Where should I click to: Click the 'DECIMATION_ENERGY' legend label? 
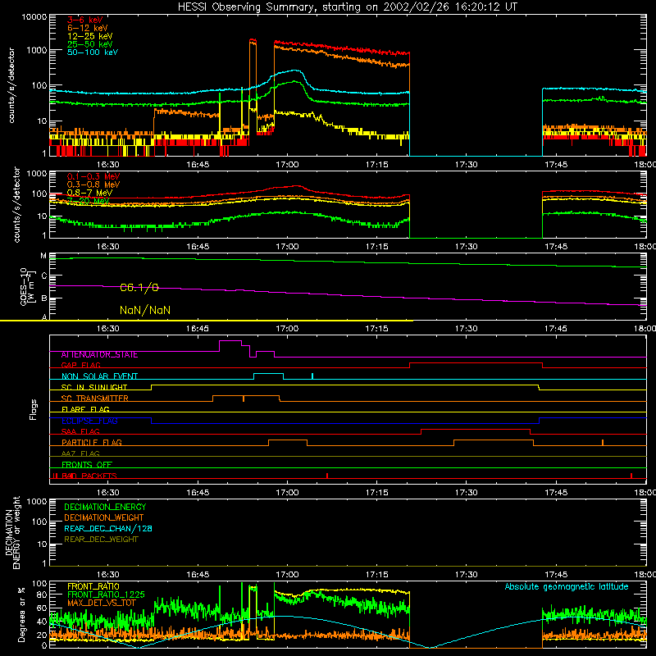point(105,507)
